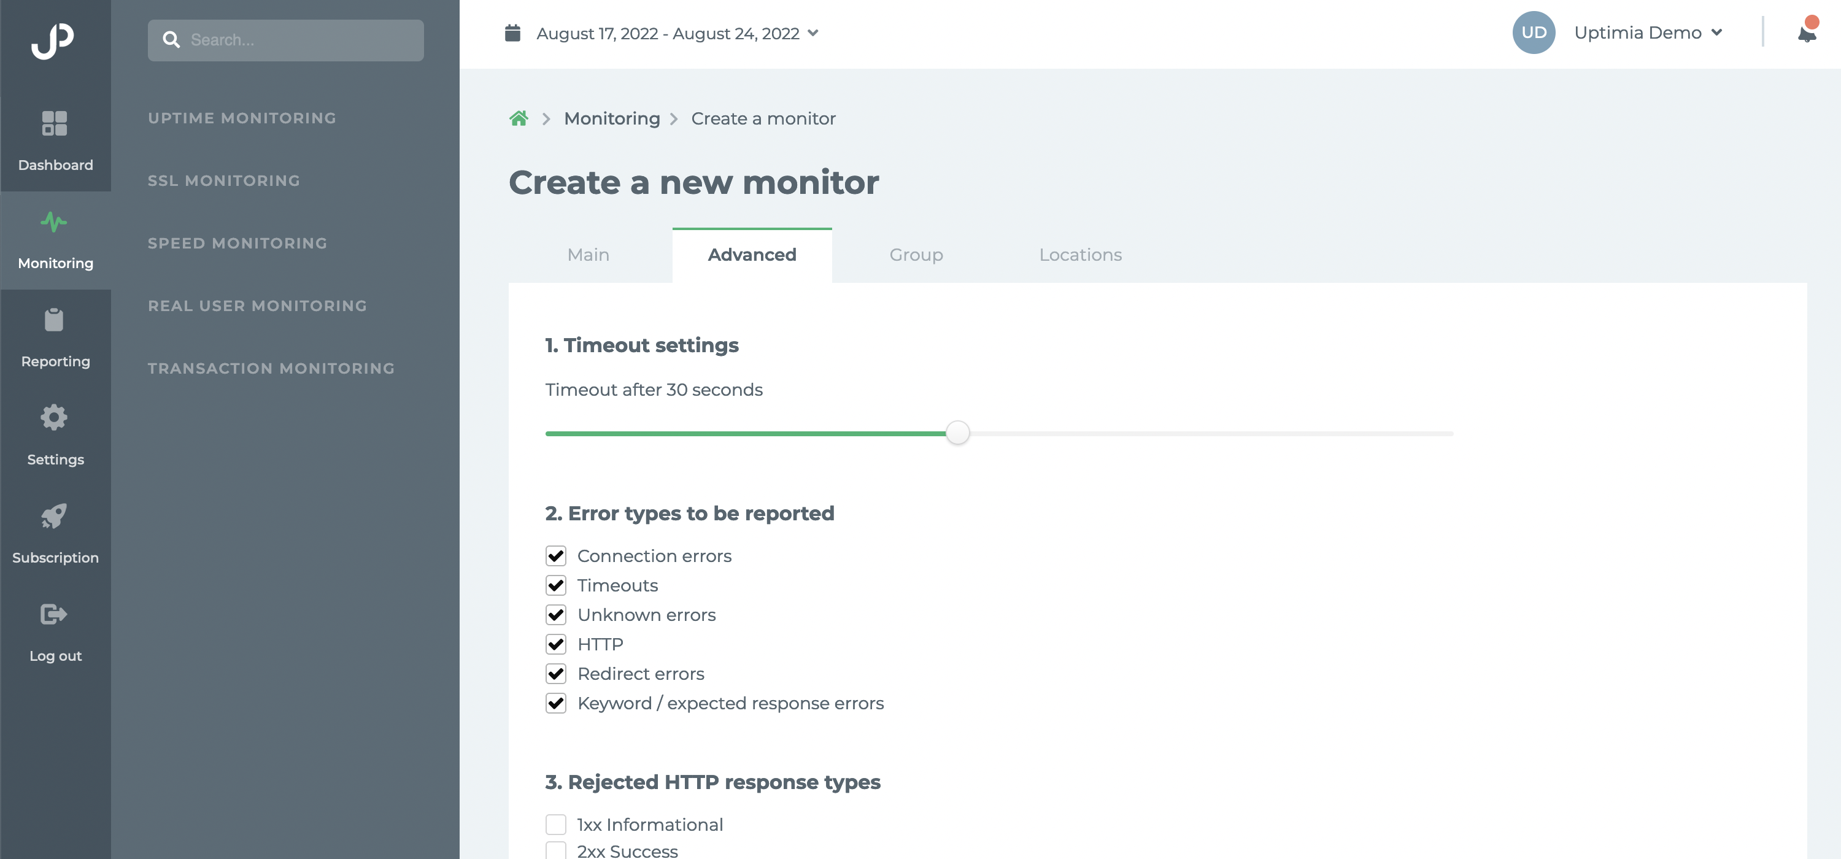The image size is (1841, 859).
Task: Focus the Search input field
Action: (x=286, y=40)
